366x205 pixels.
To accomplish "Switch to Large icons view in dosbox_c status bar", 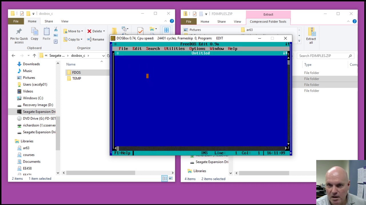I will tap(171, 179).
